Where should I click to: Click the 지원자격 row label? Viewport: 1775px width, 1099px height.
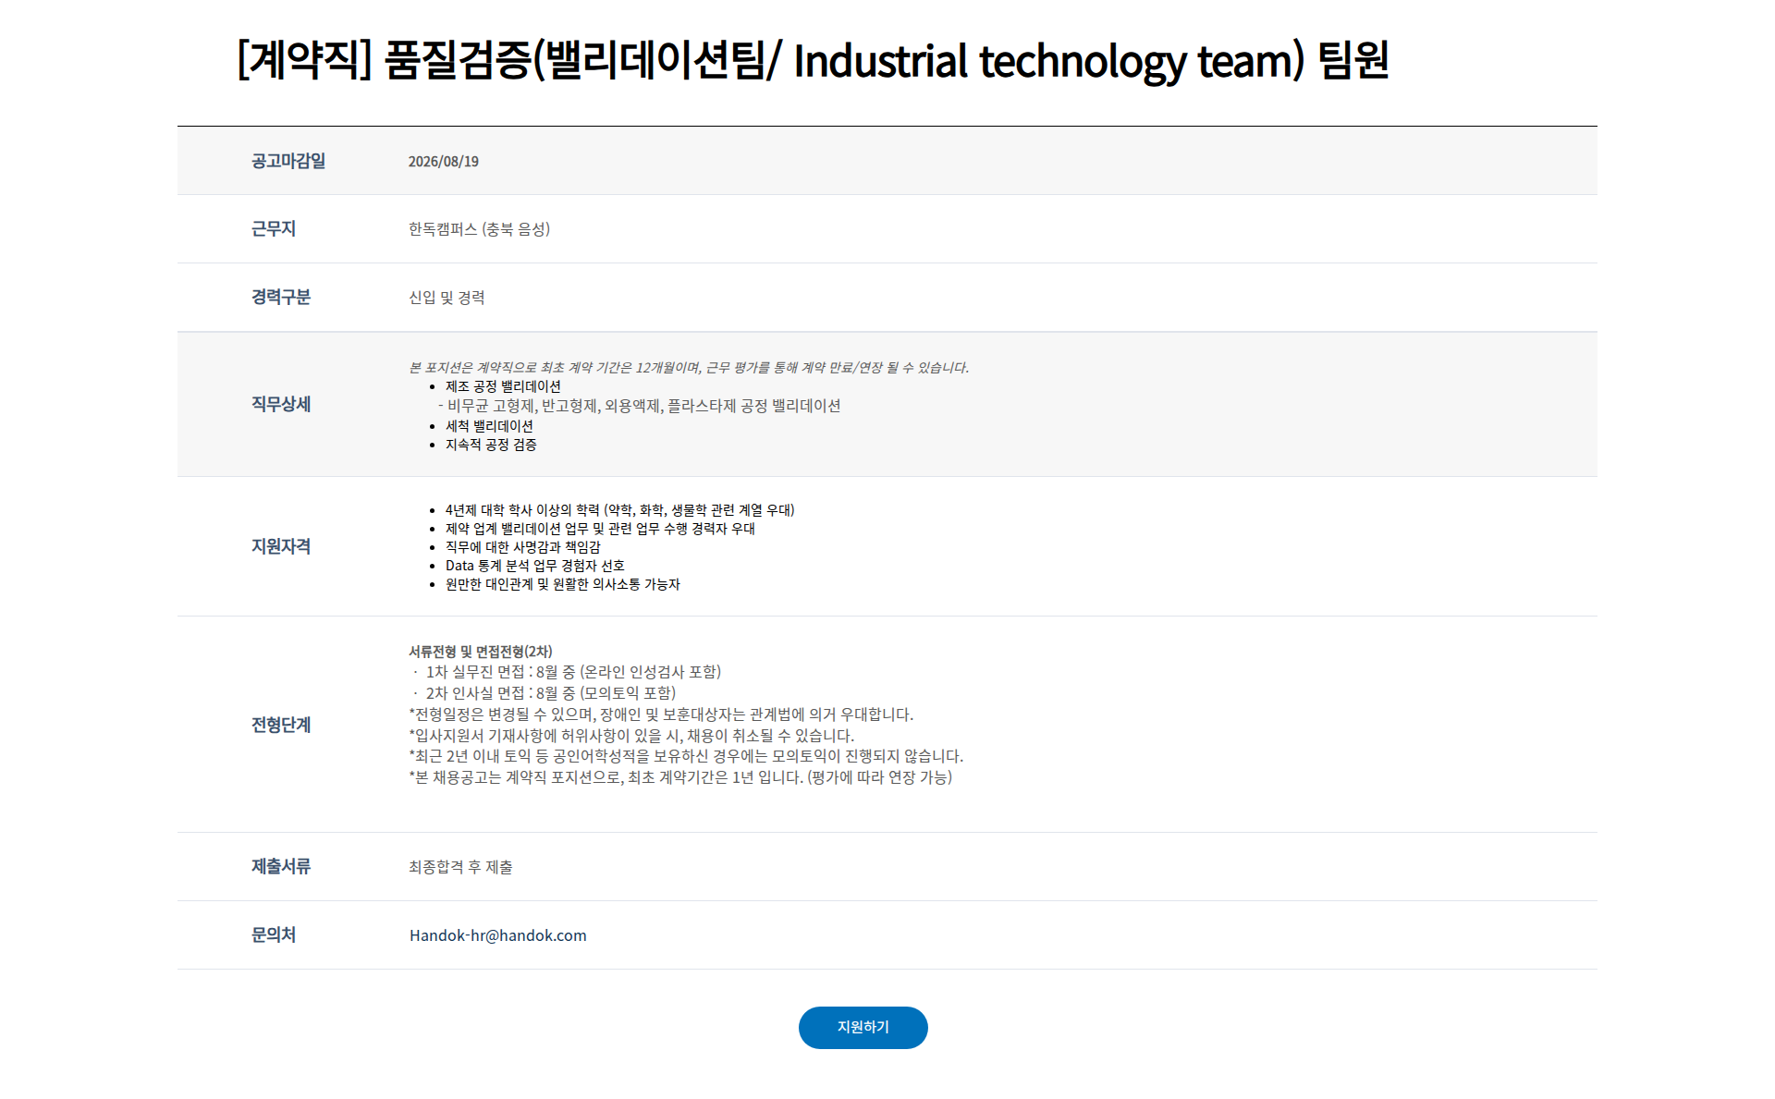(281, 546)
